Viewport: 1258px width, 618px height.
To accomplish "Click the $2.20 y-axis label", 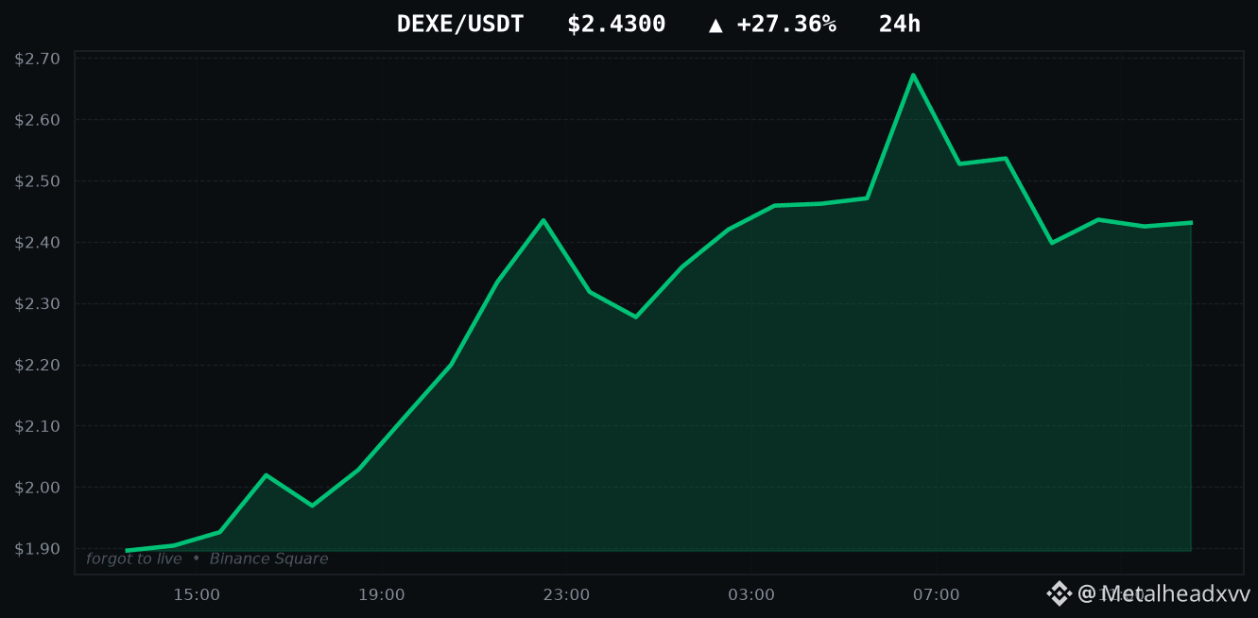I will (x=38, y=365).
